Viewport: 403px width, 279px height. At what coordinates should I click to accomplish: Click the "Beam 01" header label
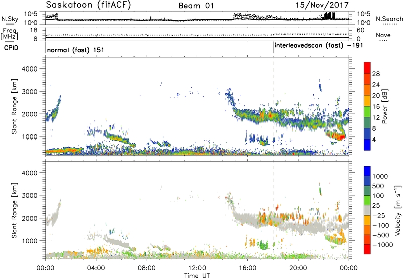point(196,6)
